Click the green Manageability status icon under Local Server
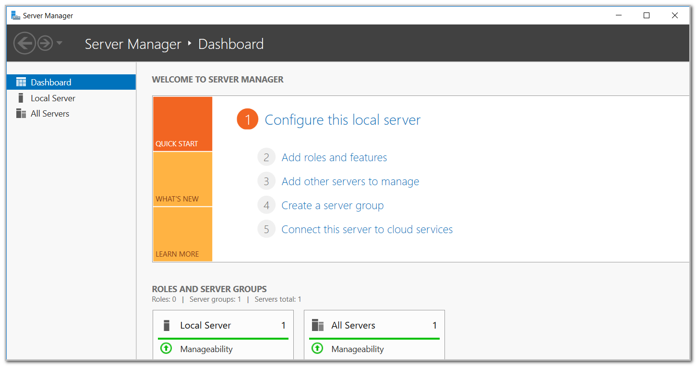 tap(166, 348)
